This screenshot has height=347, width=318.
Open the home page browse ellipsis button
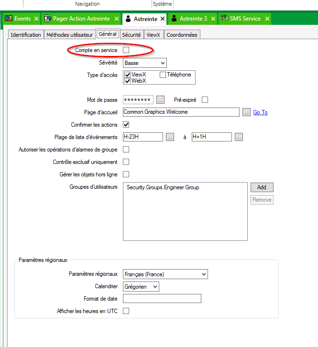coord(246,112)
